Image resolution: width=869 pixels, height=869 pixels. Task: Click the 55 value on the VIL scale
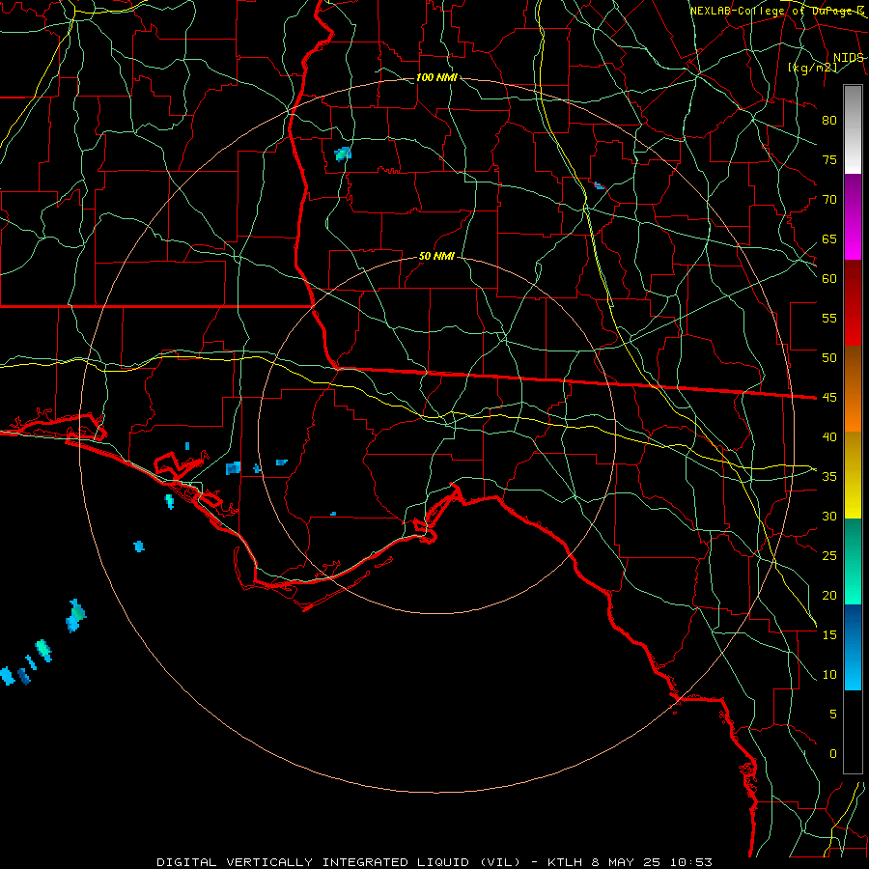[x=829, y=319]
